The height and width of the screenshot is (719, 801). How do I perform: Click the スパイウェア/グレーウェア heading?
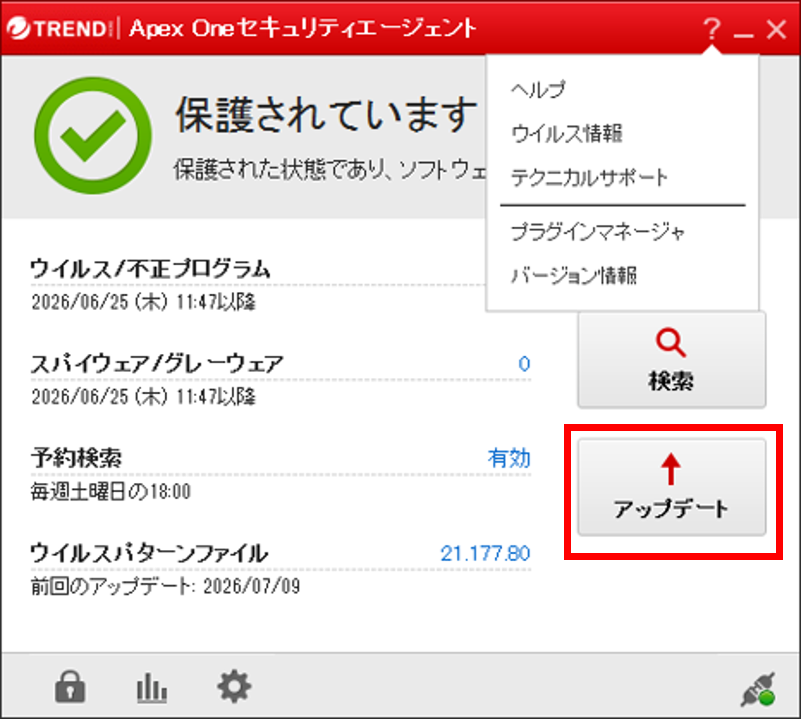(x=157, y=364)
